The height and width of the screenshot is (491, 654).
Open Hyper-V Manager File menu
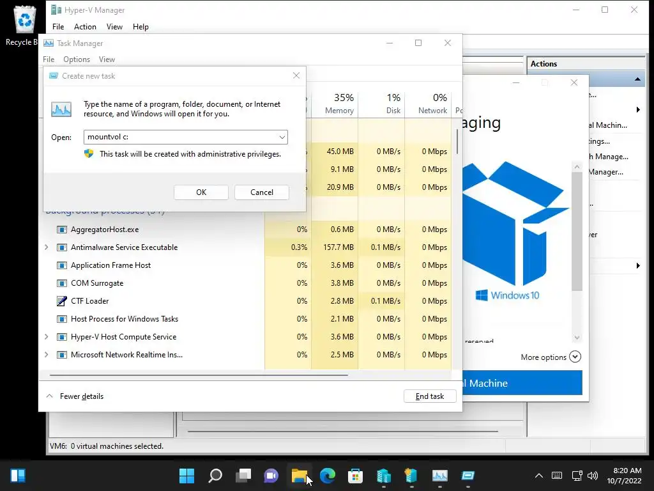[58, 27]
